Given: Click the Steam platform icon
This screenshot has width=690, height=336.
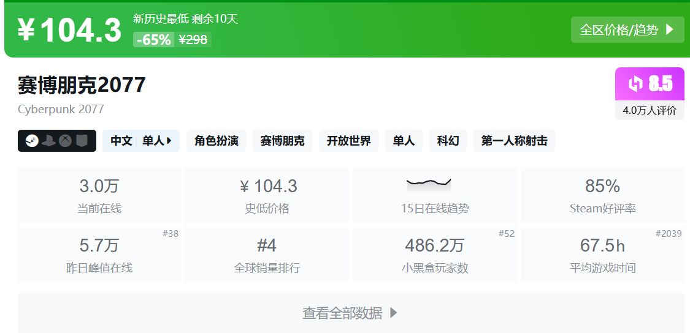Looking at the screenshot, I should (x=32, y=141).
